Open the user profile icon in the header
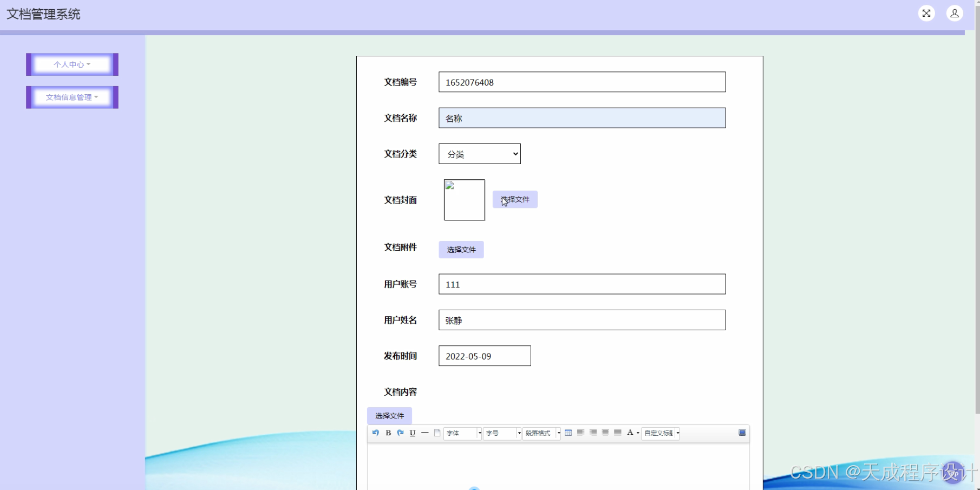Viewport: 980px width, 490px height. pyautogui.click(x=954, y=14)
